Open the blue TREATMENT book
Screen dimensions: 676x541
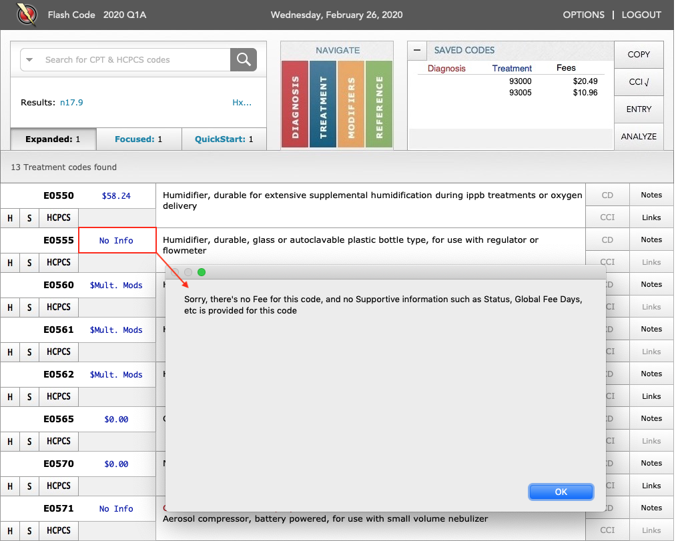tap(323, 104)
